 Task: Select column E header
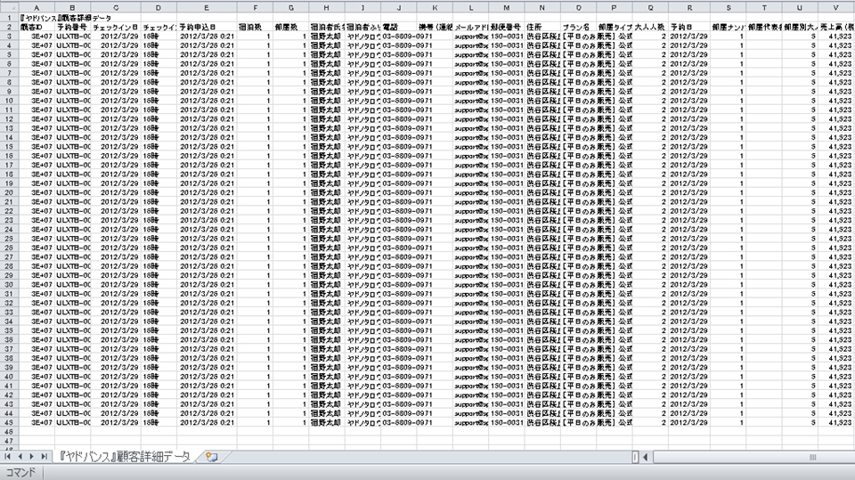point(207,8)
